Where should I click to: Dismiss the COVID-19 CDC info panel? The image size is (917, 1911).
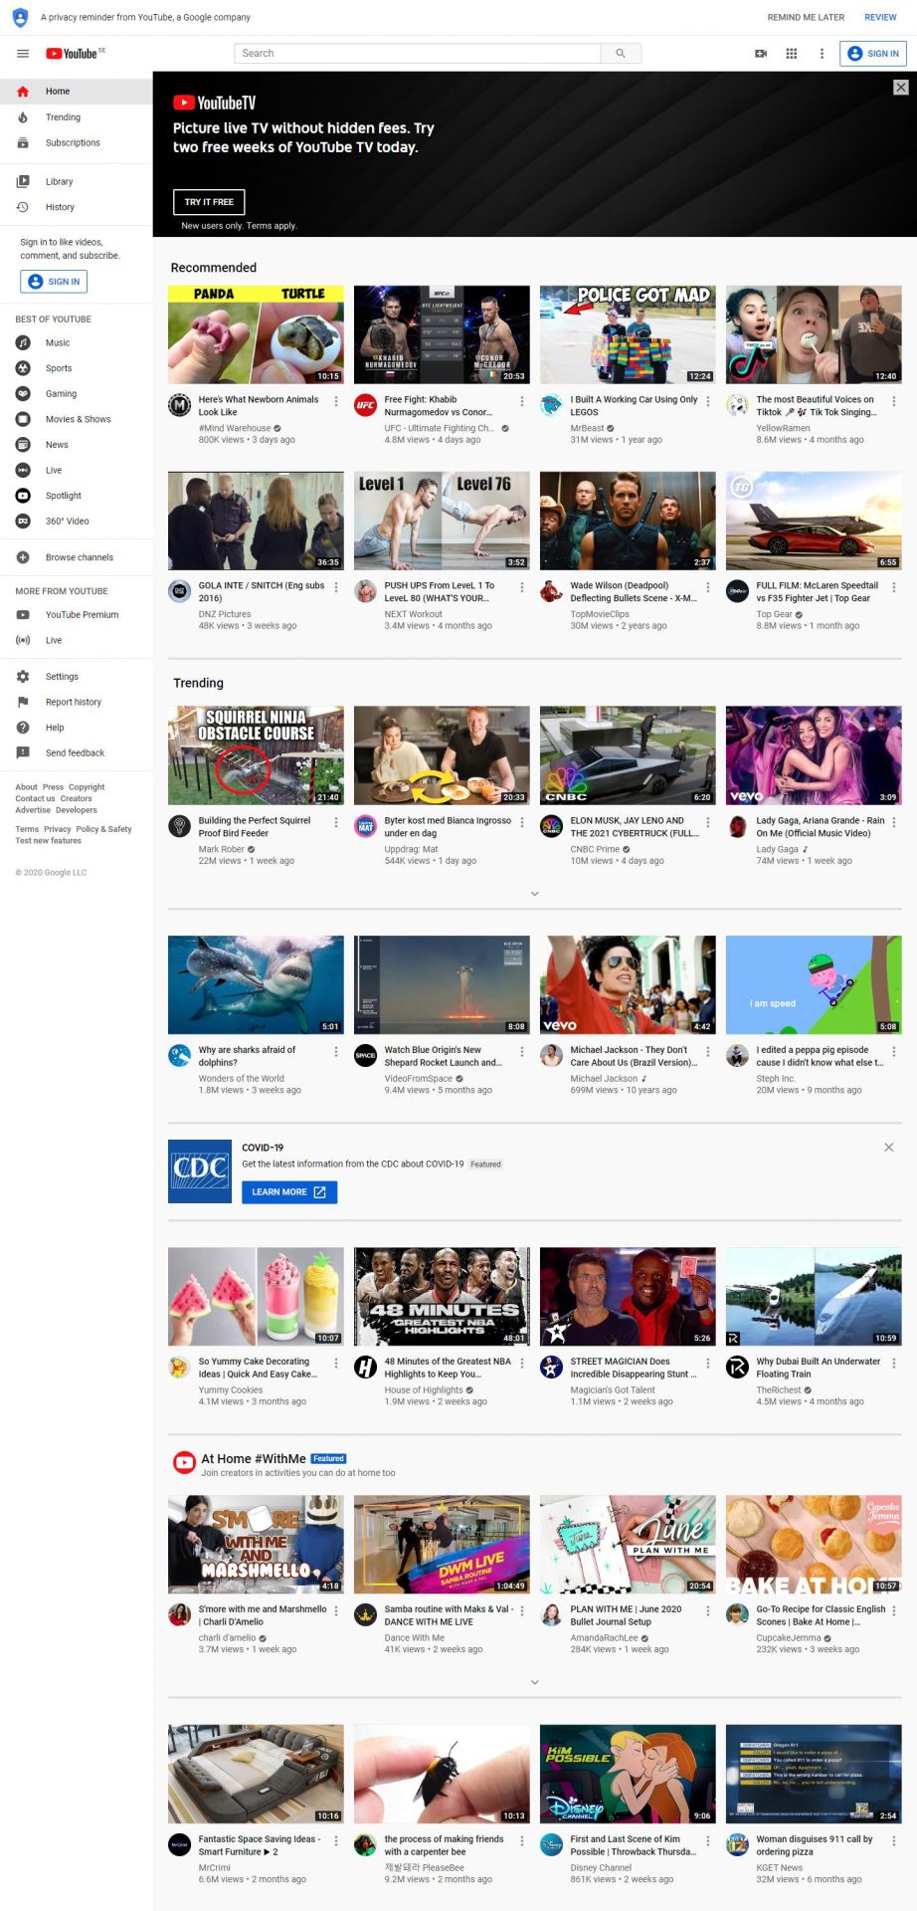click(889, 1148)
